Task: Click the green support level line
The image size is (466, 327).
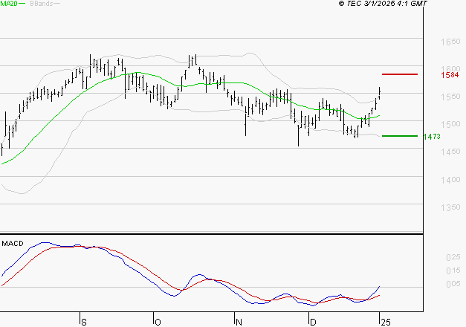Action: point(400,136)
